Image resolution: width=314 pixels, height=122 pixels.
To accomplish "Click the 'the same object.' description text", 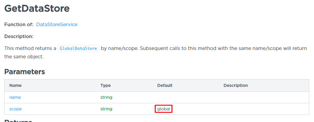I will [x=24, y=57].
